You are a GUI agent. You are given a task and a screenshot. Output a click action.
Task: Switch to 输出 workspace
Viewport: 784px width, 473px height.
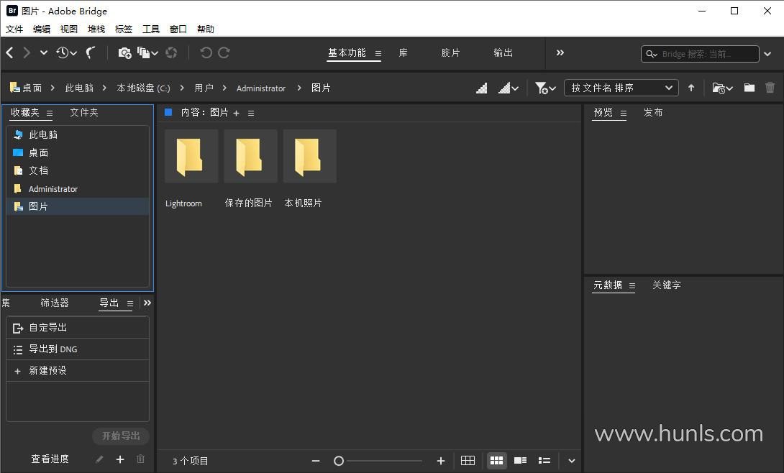click(x=503, y=53)
